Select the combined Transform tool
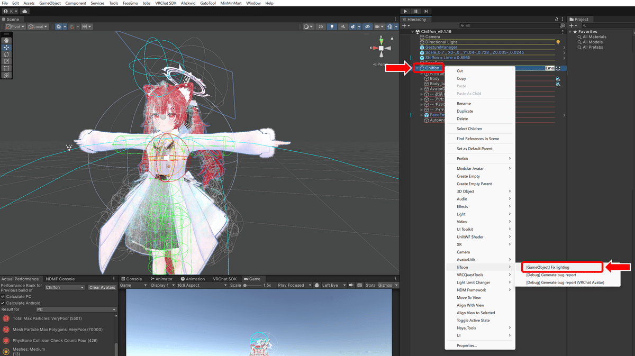 pos(6,75)
